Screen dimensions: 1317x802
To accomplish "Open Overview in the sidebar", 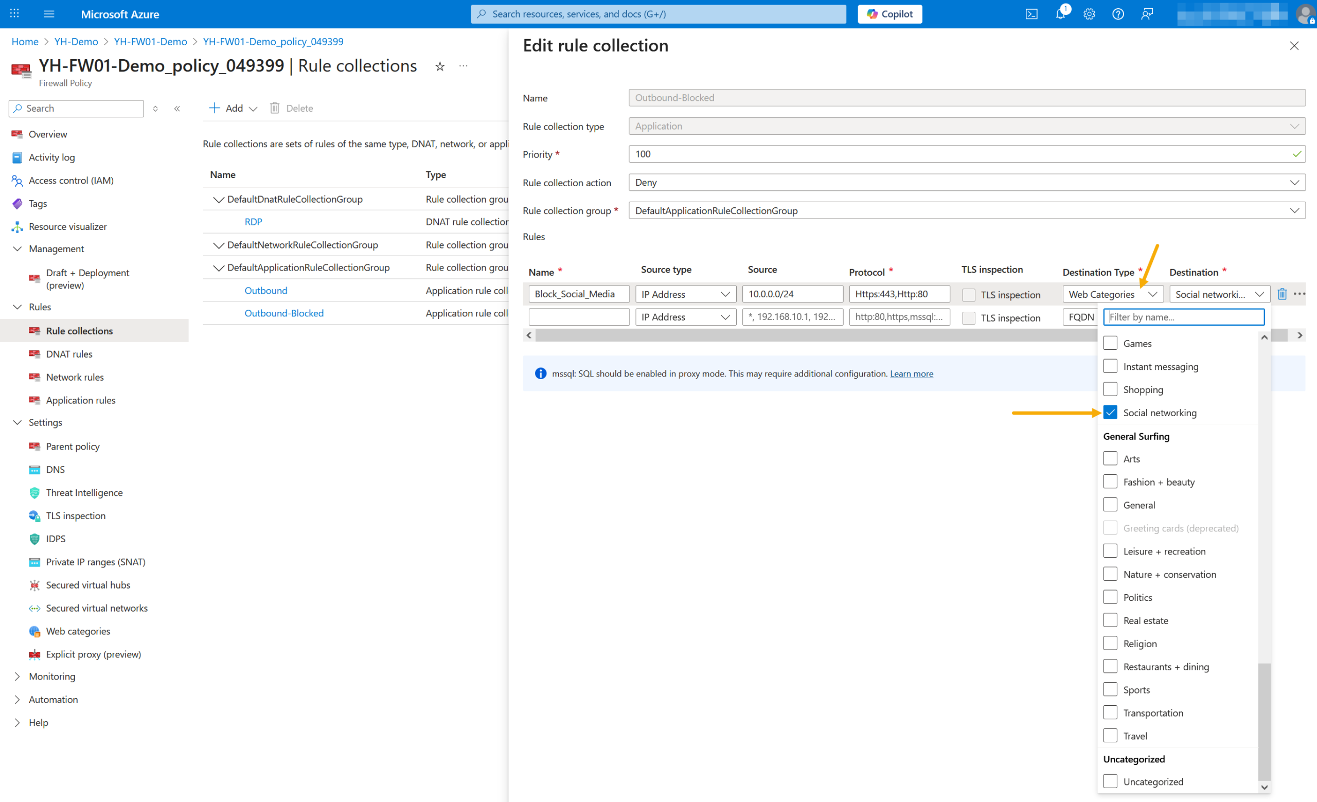I will click(x=47, y=134).
